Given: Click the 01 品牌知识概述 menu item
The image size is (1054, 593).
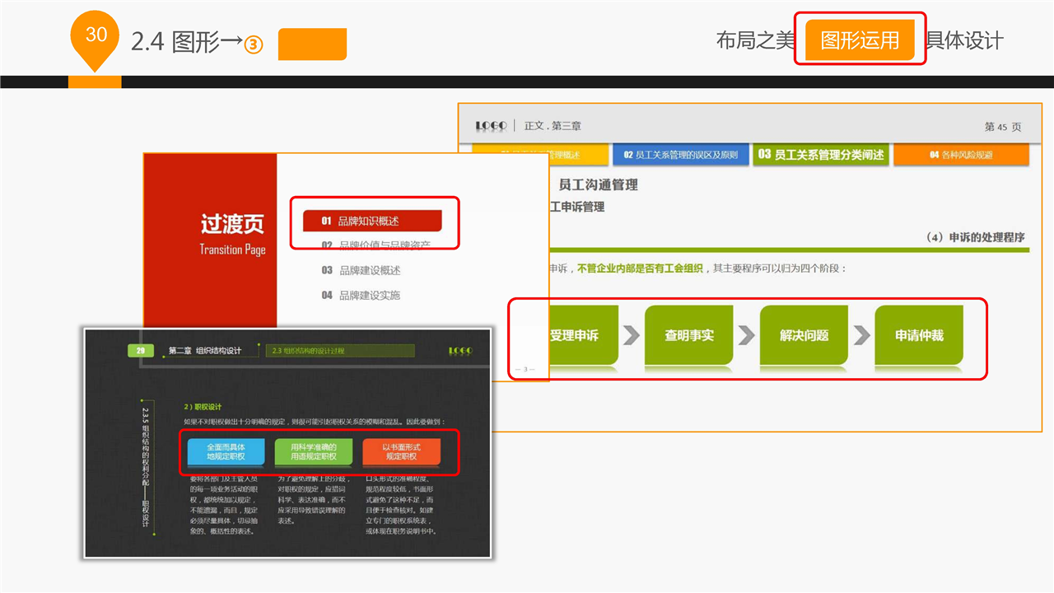Looking at the screenshot, I should [x=372, y=221].
